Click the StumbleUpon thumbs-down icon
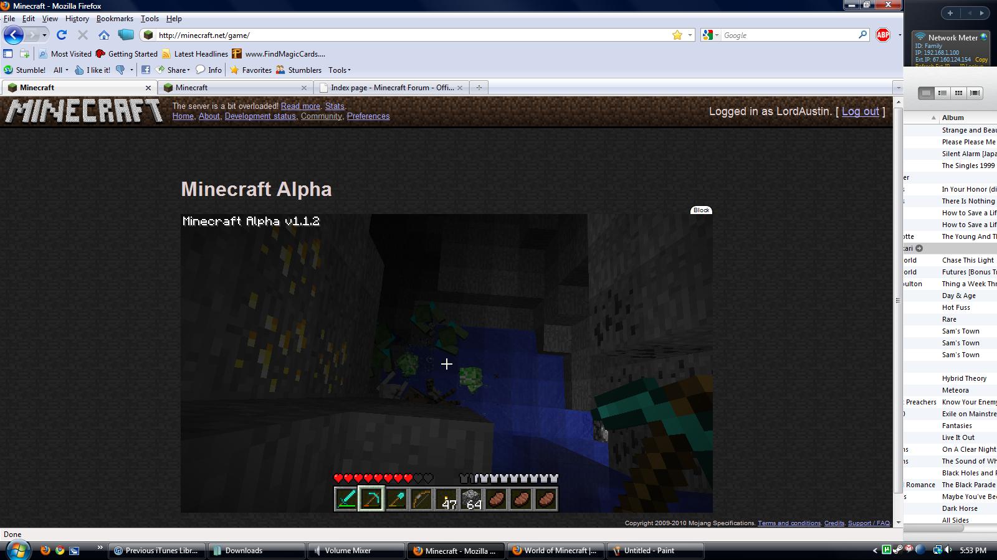Viewport: 997px width, 560px height. (120, 70)
